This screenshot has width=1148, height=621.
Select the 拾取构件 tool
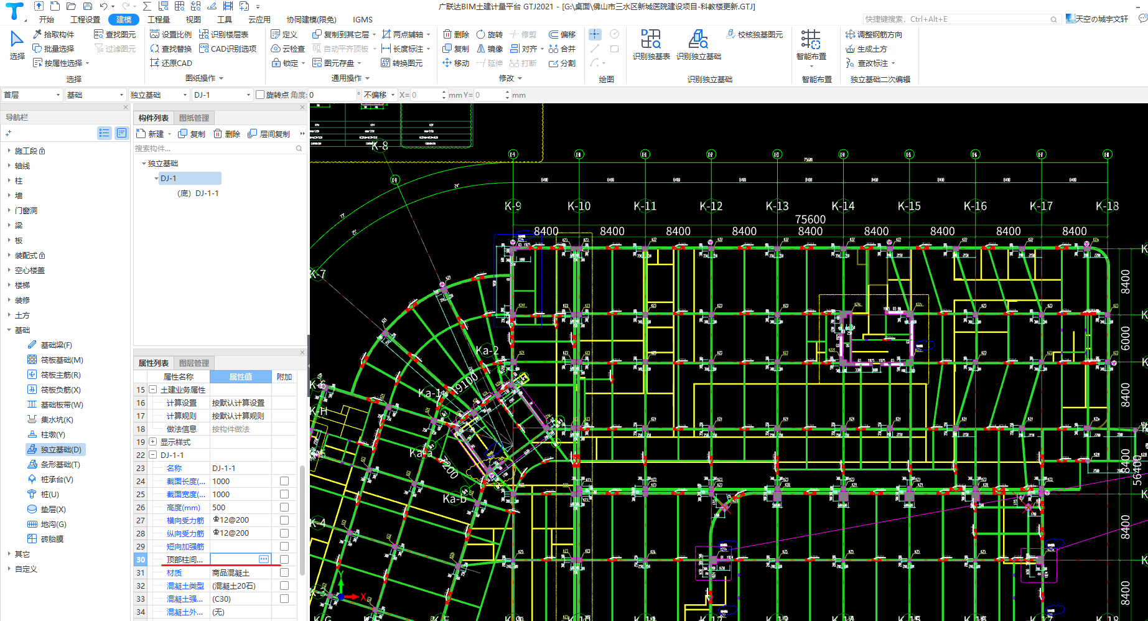point(54,34)
